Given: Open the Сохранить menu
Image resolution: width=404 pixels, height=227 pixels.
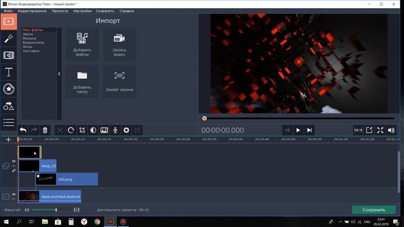Looking at the screenshot, I should point(105,11).
